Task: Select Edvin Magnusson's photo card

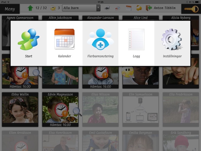Action: pyautogui.click(x=60, y=109)
